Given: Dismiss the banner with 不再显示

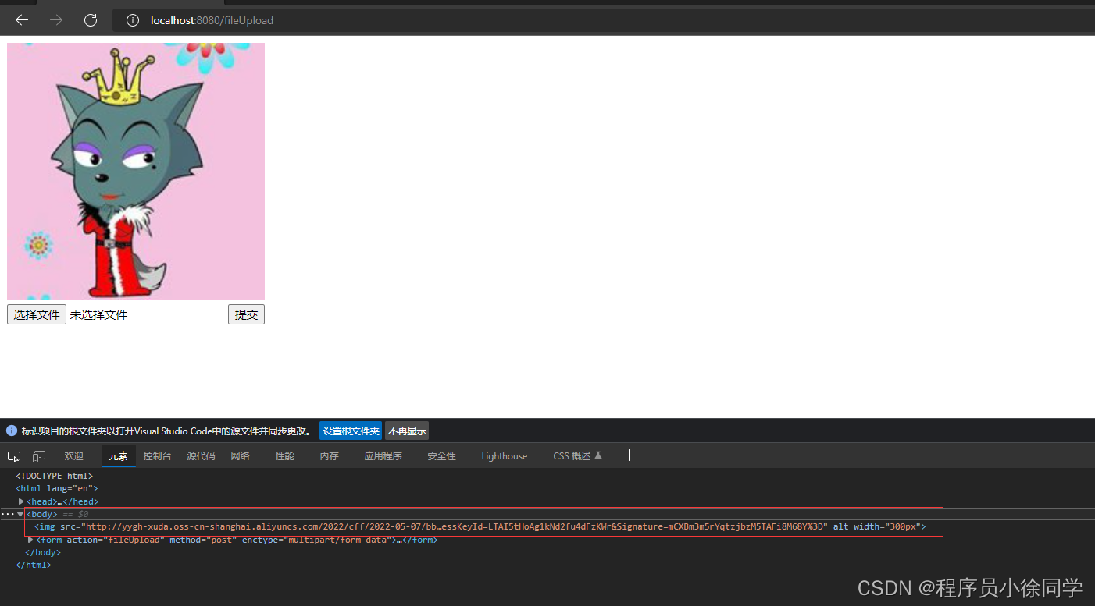Looking at the screenshot, I should click(406, 430).
